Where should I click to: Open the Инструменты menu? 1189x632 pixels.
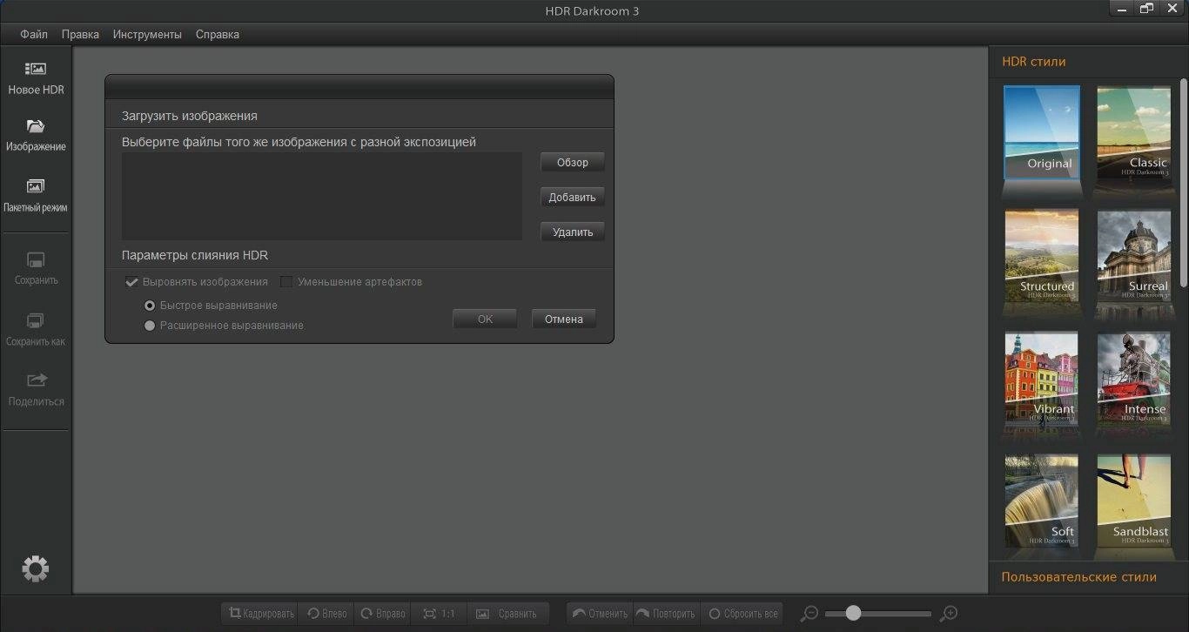(147, 34)
